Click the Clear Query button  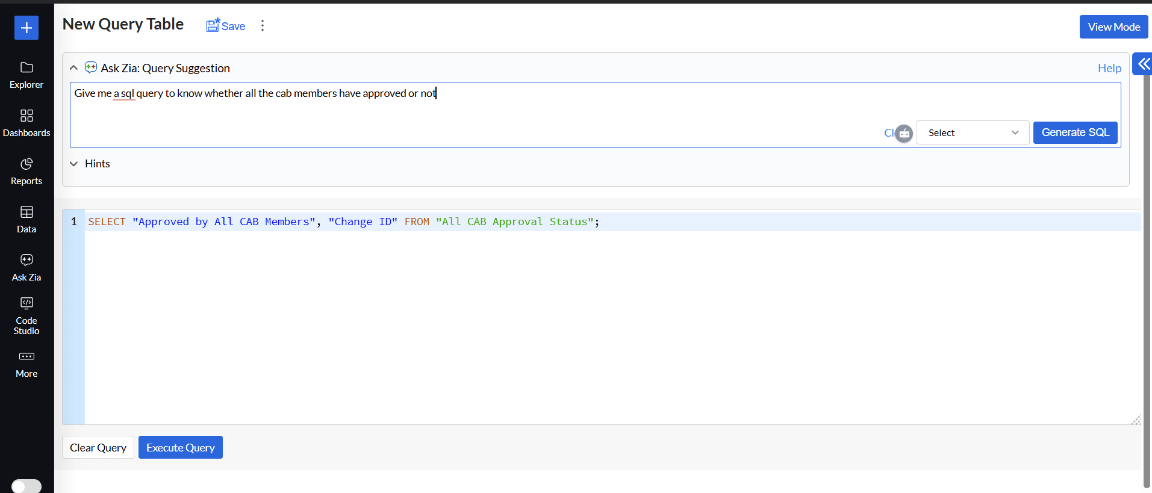[x=98, y=447]
